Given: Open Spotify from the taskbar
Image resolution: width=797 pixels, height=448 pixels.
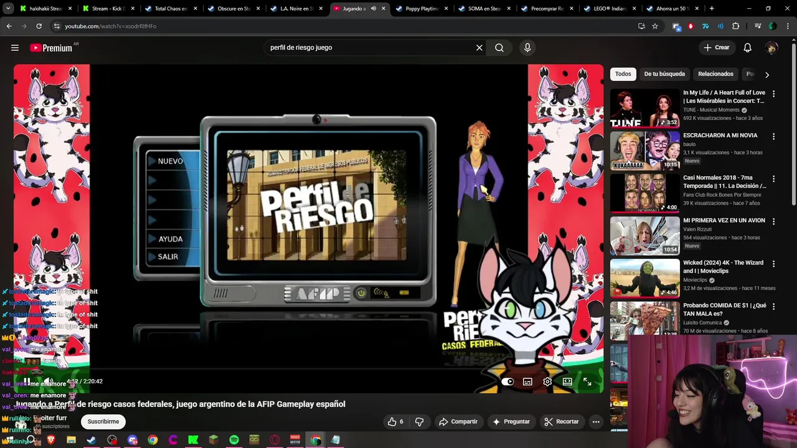Looking at the screenshot, I should (234, 440).
